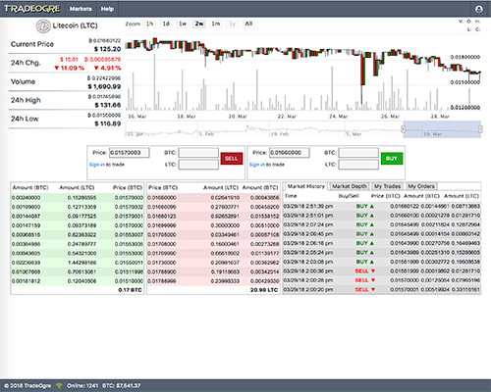Open the Help menu

pos(107,9)
